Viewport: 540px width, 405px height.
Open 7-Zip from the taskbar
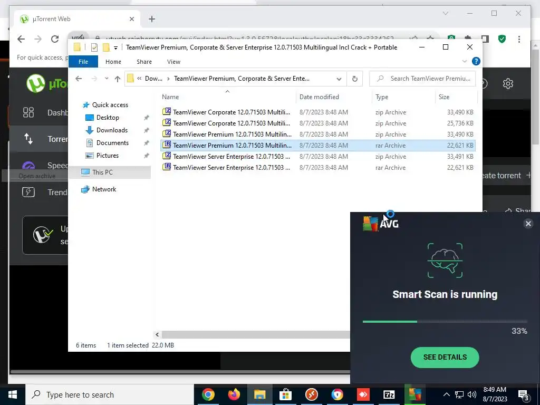tap(389, 394)
